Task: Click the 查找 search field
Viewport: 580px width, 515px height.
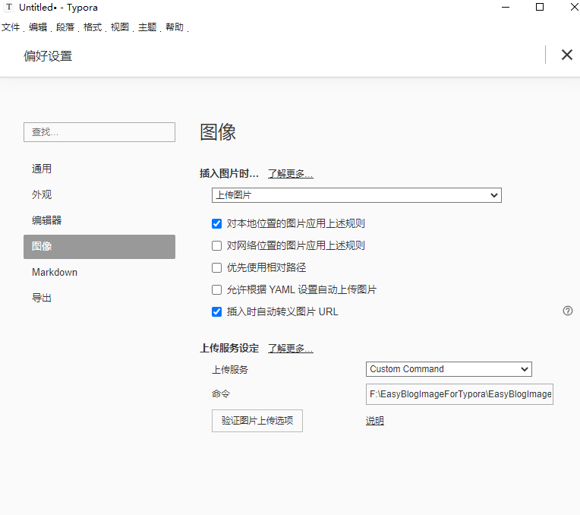Action: (99, 132)
